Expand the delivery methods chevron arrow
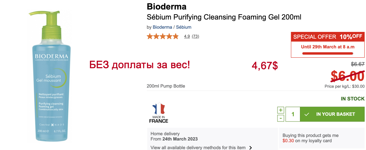 tap(251, 148)
